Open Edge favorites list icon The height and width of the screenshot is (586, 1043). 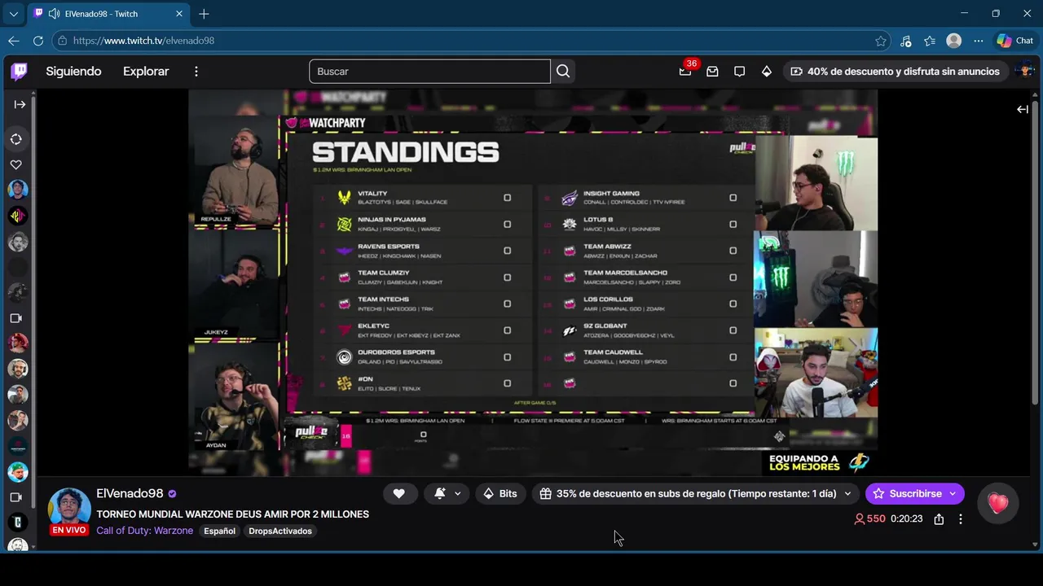click(x=930, y=41)
